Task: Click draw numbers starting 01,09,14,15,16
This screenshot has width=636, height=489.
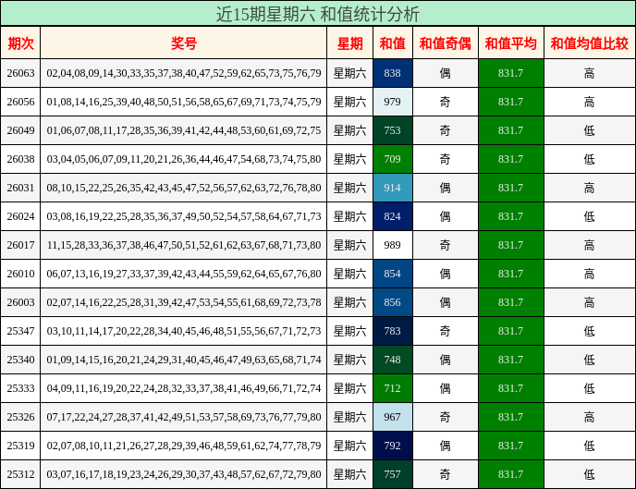Action: point(184,360)
